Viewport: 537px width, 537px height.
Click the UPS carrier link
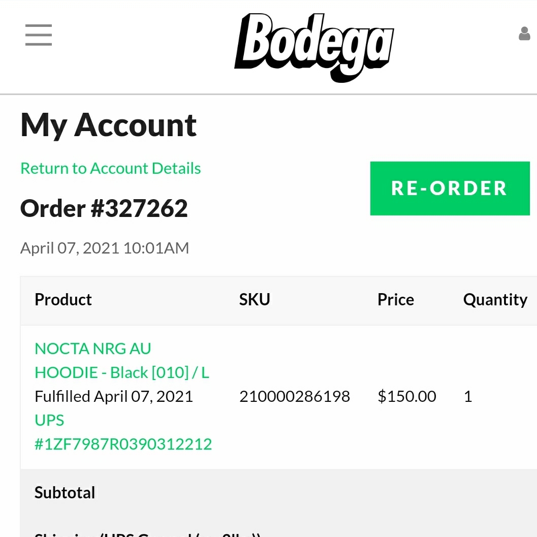click(49, 420)
